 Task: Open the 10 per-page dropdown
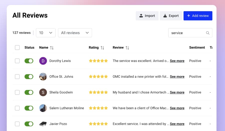tap(46, 33)
